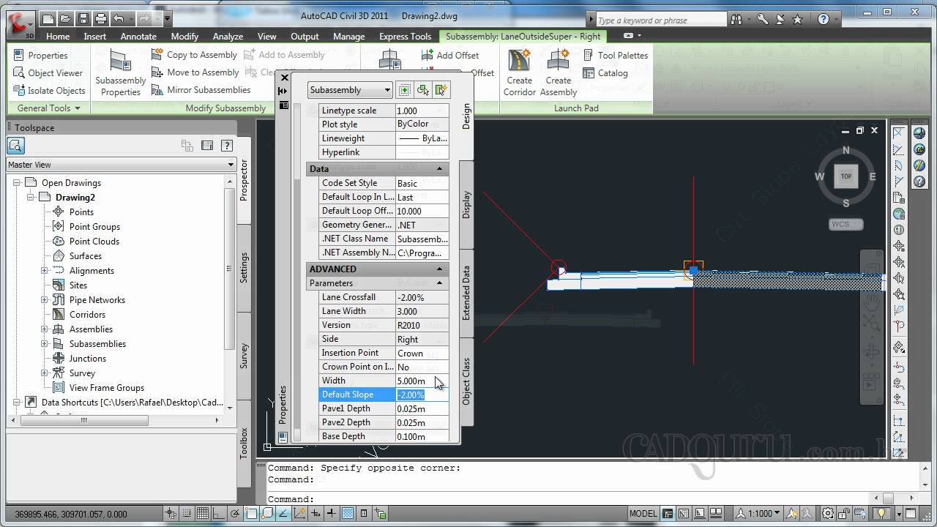The width and height of the screenshot is (937, 527).
Task: Click the Toolspace search/magnifier icon
Action: click(x=16, y=146)
